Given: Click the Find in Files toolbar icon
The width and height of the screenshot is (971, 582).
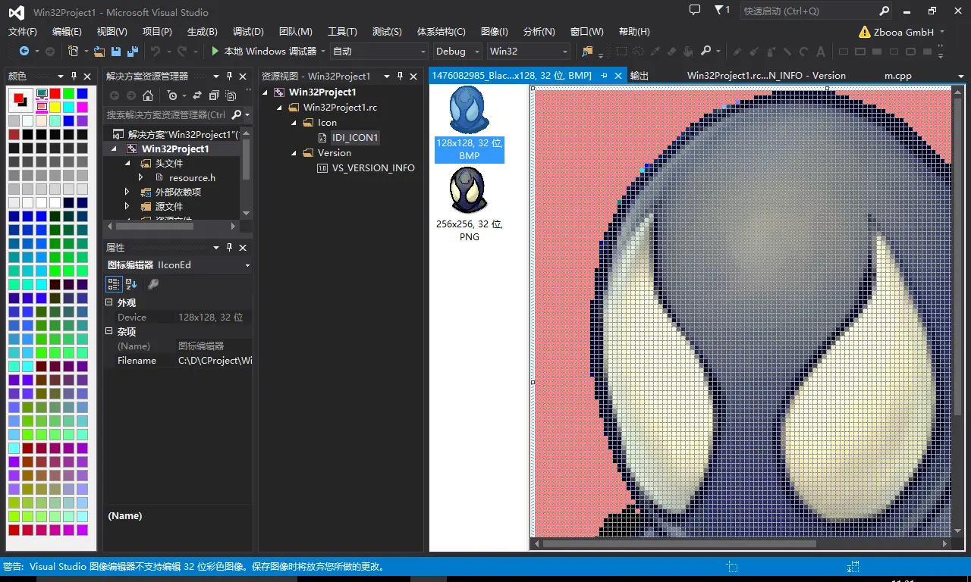Looking at the screenshot, I should (587, 51).
